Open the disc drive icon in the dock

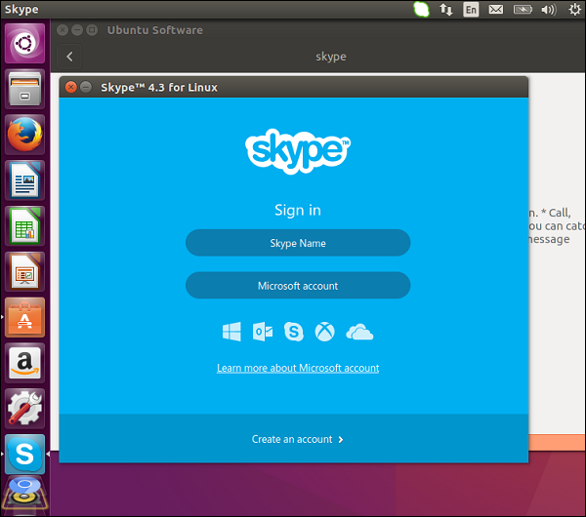coord(24,495)
